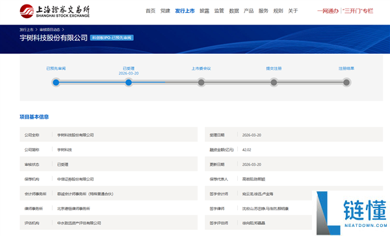Screen dimensions: 390x236
Task: Open the 关于 navigation item
Action: (293, 11)
